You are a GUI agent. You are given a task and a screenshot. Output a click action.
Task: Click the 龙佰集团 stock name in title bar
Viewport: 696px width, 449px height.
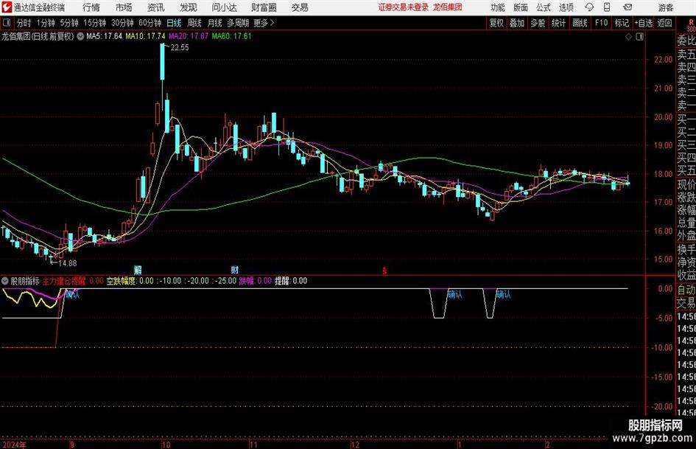[x=448, y=7]
